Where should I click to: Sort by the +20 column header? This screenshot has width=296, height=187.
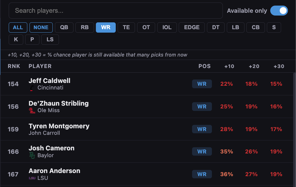coord(254,66)
